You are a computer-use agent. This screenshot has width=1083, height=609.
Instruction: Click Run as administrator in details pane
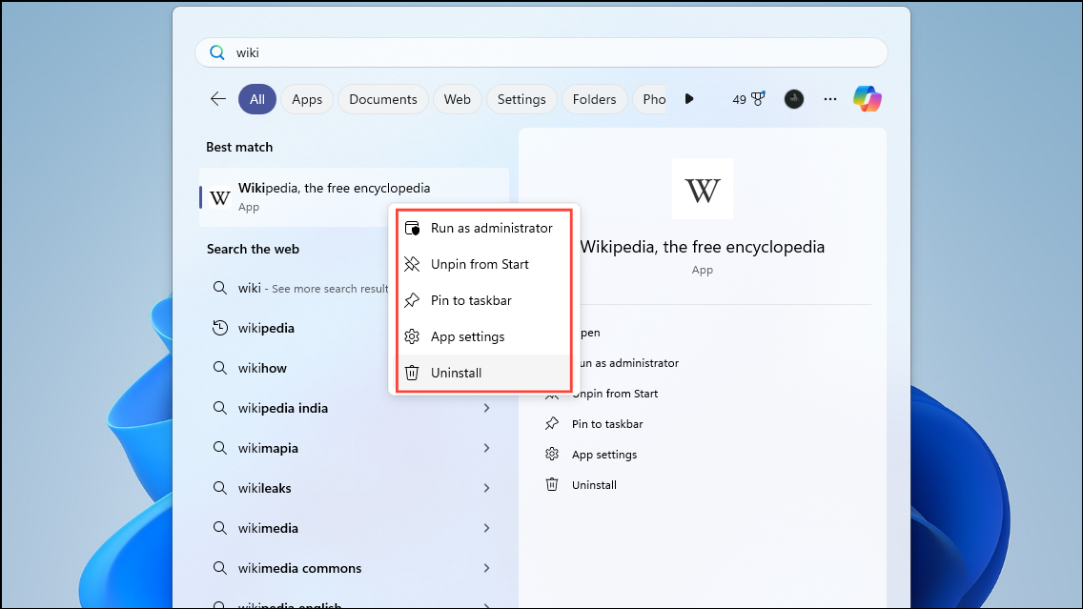629,363
